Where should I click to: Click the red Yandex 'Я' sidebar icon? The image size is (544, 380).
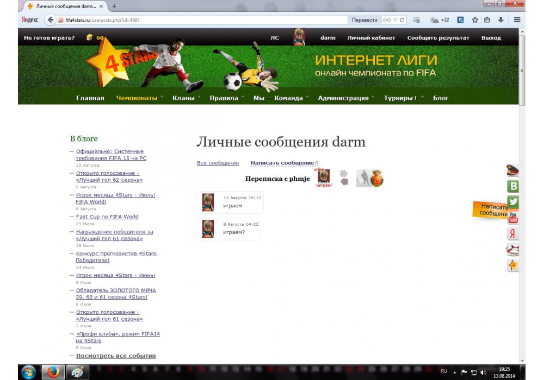click(x=512, y=234)
